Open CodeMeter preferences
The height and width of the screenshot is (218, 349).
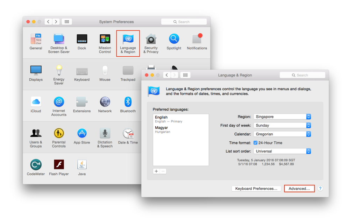tap(36, 168)
